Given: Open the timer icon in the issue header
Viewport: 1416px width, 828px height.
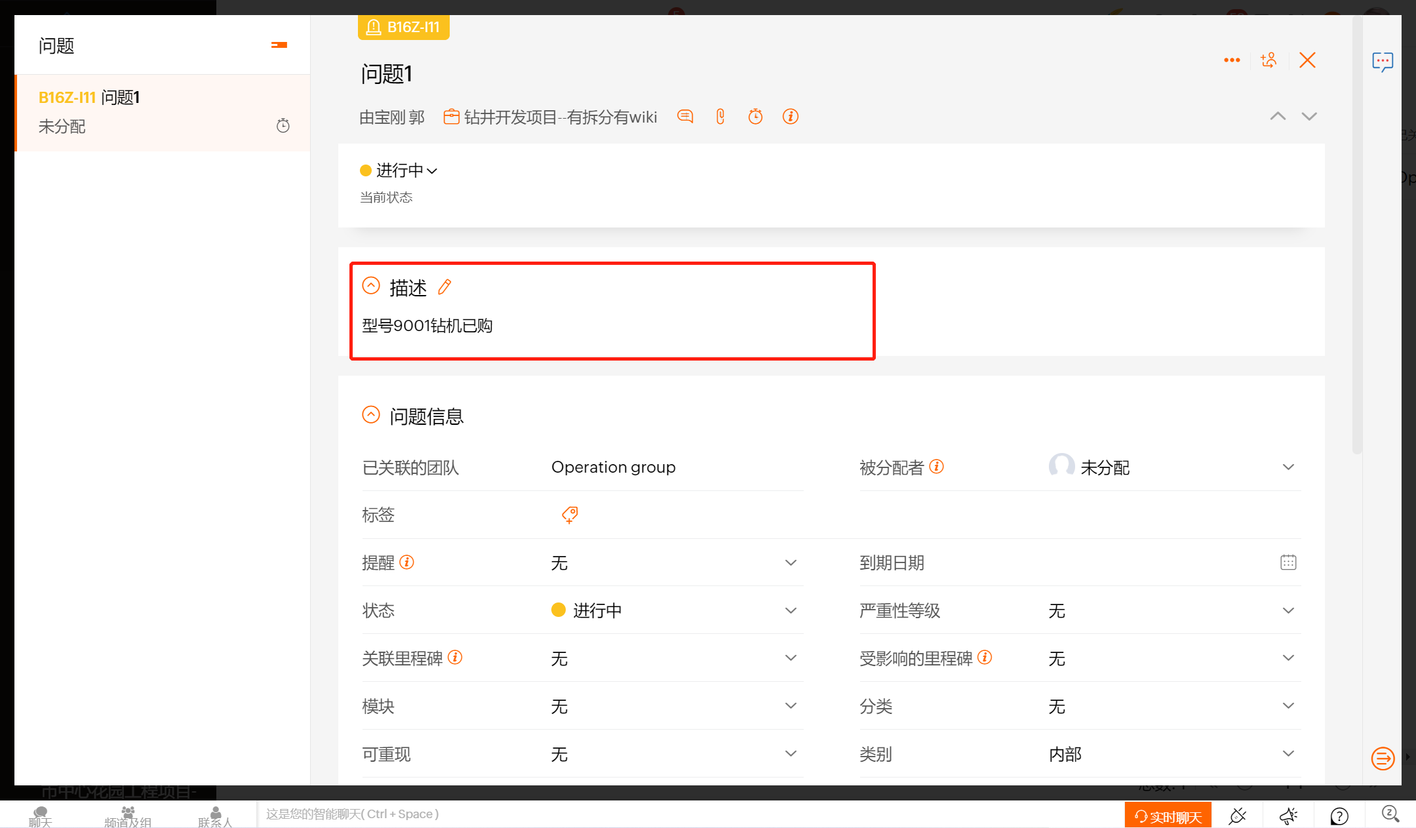Looking at the screenshot, I should [x=755, y=117].
